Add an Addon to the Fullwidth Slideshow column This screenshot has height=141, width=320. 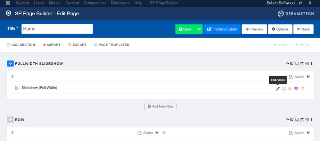[x=297, y=77]
